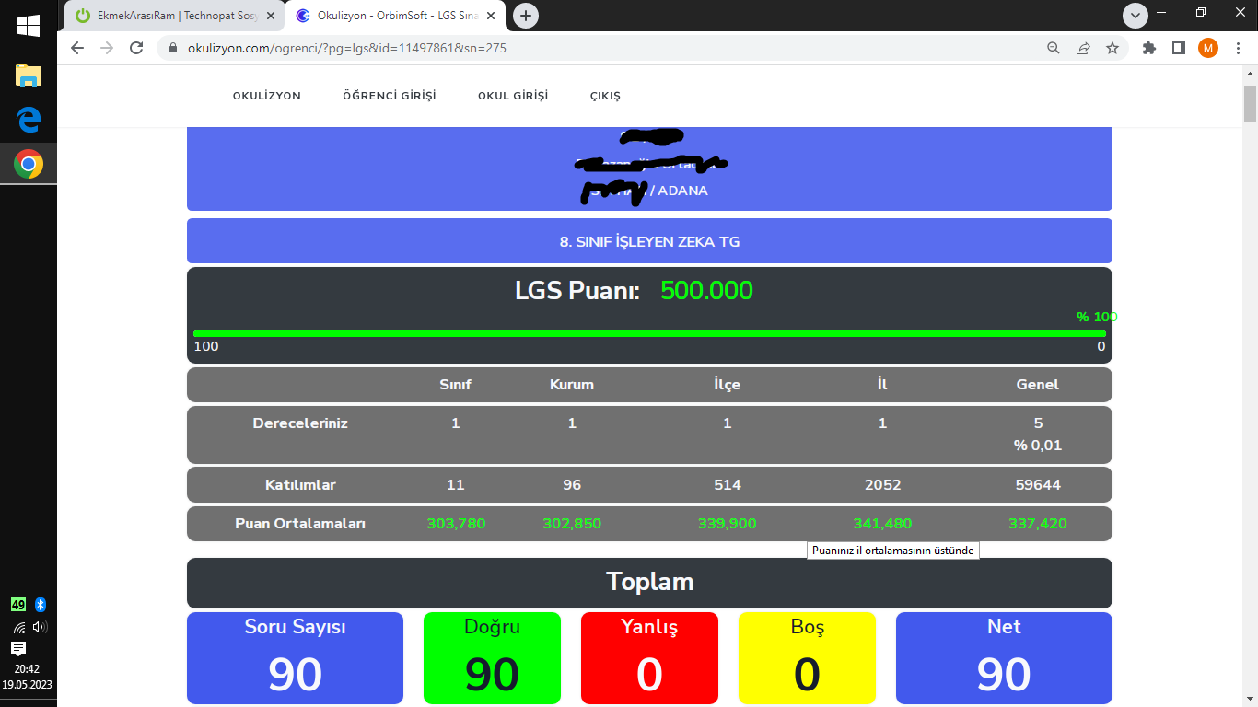Viewport: 1258px width, 707px height.
Task: Click the İl participant count 2052
Action: point(882,484)
